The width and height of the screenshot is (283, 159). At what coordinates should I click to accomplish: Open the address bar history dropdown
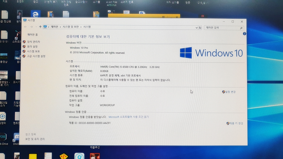pyautogui.click(x=196, y=28)
